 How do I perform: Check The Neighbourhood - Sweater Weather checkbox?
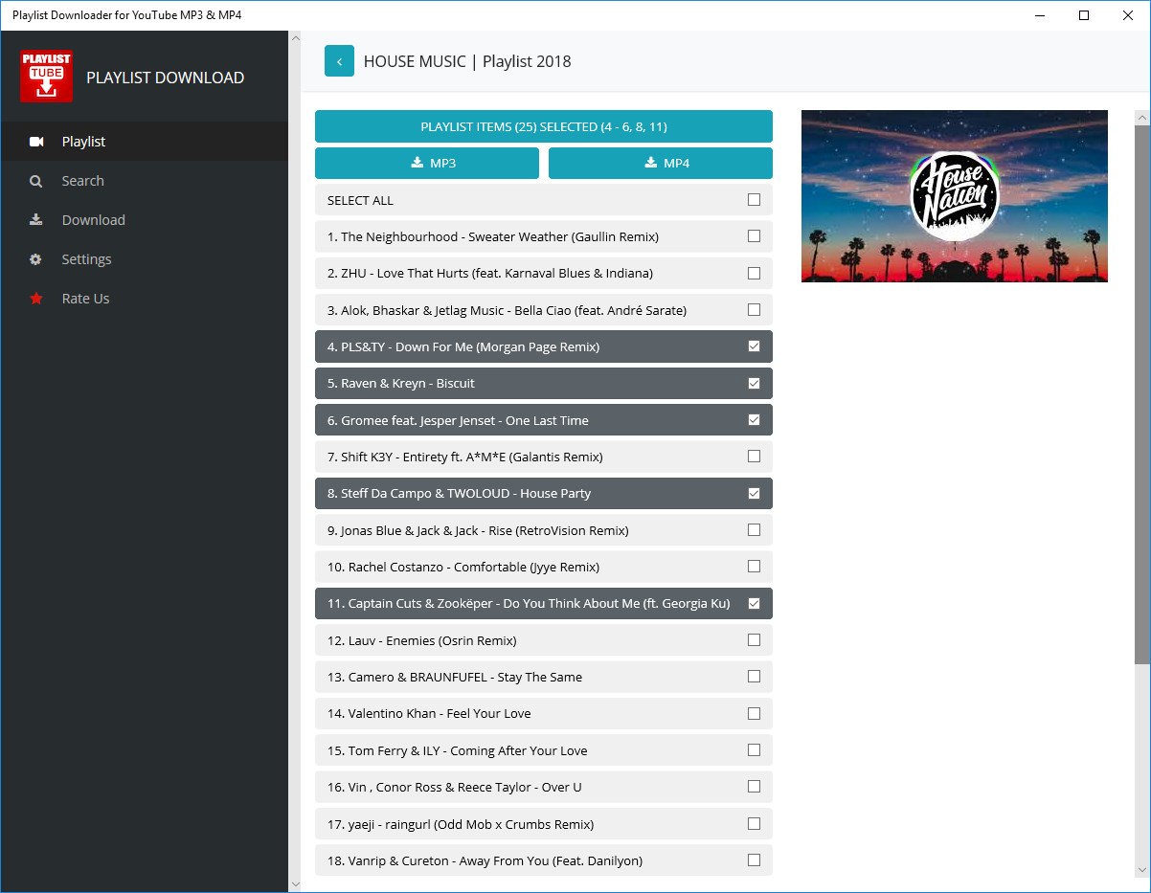click(x=754, y=236)
